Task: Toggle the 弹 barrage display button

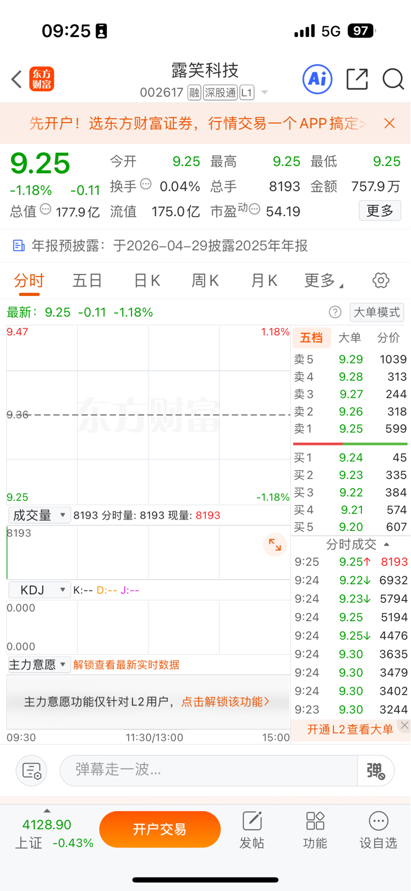Action: click(x=376, y=771)
